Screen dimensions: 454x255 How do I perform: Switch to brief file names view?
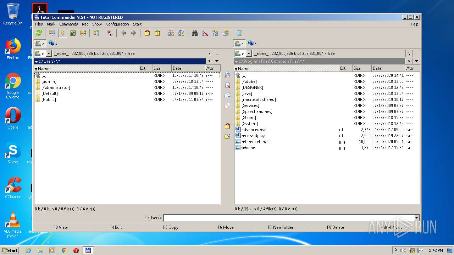52,33
